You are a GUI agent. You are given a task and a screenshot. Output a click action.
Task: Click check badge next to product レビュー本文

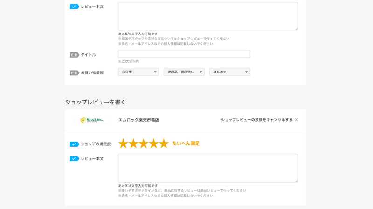[75, 7]
